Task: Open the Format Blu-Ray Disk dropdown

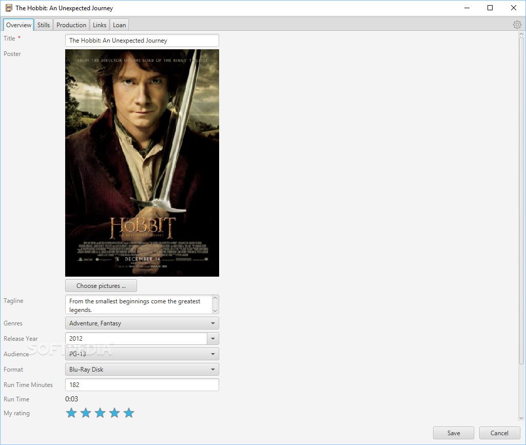Action: click(x=142, y=370)
